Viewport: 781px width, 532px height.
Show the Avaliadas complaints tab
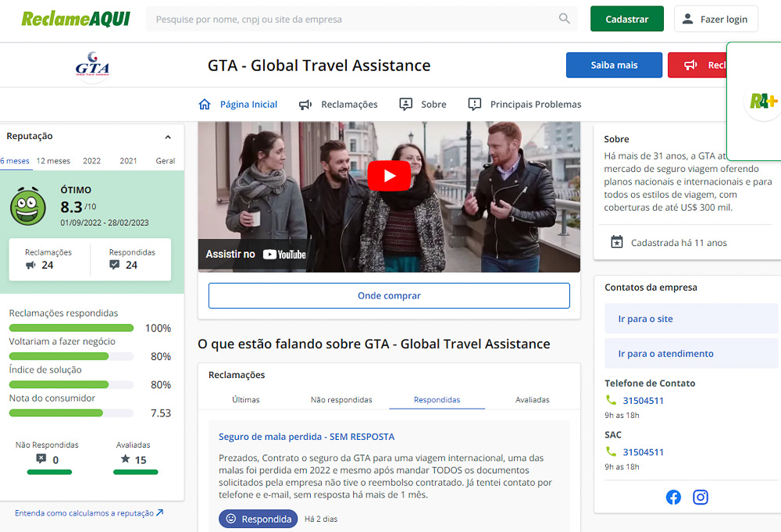[x=533, y=399]
